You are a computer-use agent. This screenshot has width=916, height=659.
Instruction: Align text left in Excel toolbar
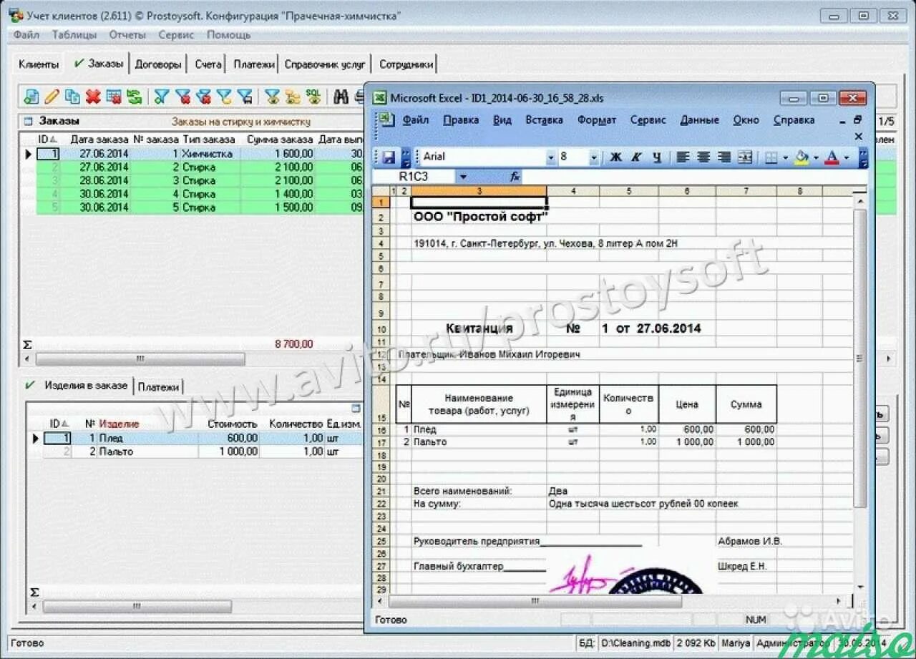(683, 157)
